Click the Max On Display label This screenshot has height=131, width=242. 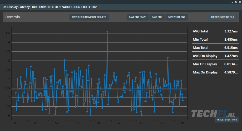[x=205, y=72]
